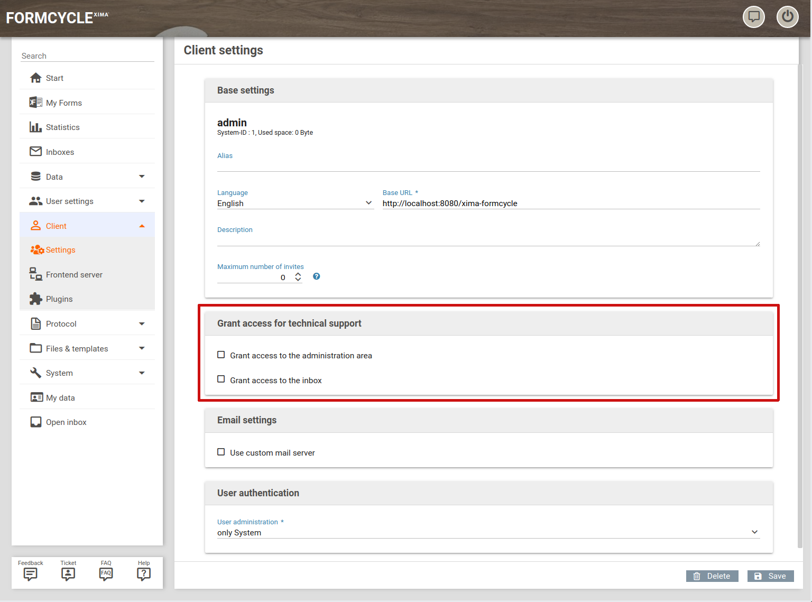Go to My Forms in sidebar

tap(64, 103)
